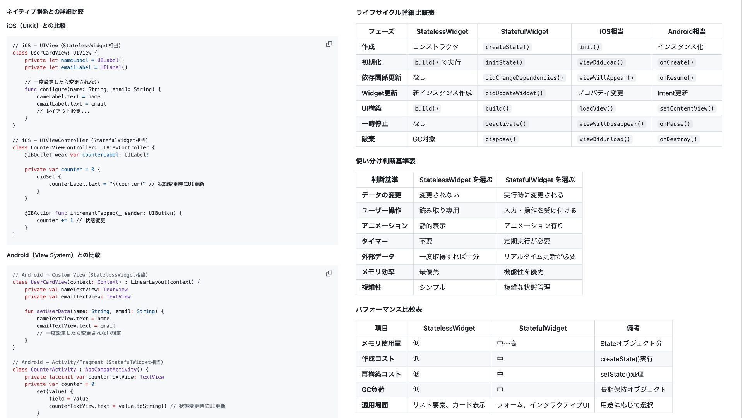Copy the Android View System code block
The width and height of the screenshot is (743, 418).
[x=329, y=274]
